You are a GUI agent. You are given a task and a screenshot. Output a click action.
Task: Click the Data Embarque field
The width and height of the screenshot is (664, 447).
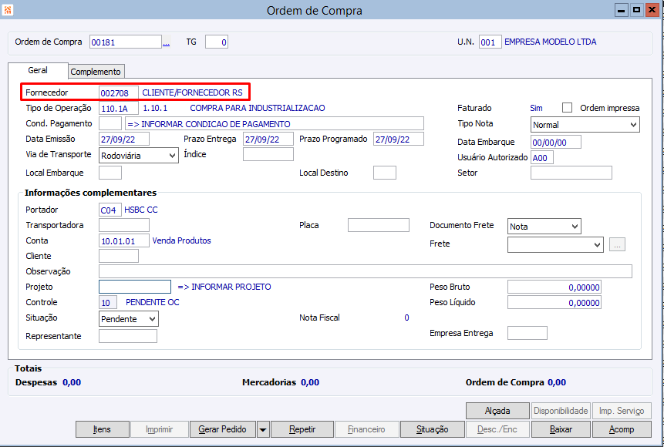[x=555, y=142]
